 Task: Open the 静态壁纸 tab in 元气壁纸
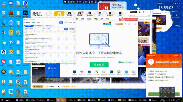[69, 14]
